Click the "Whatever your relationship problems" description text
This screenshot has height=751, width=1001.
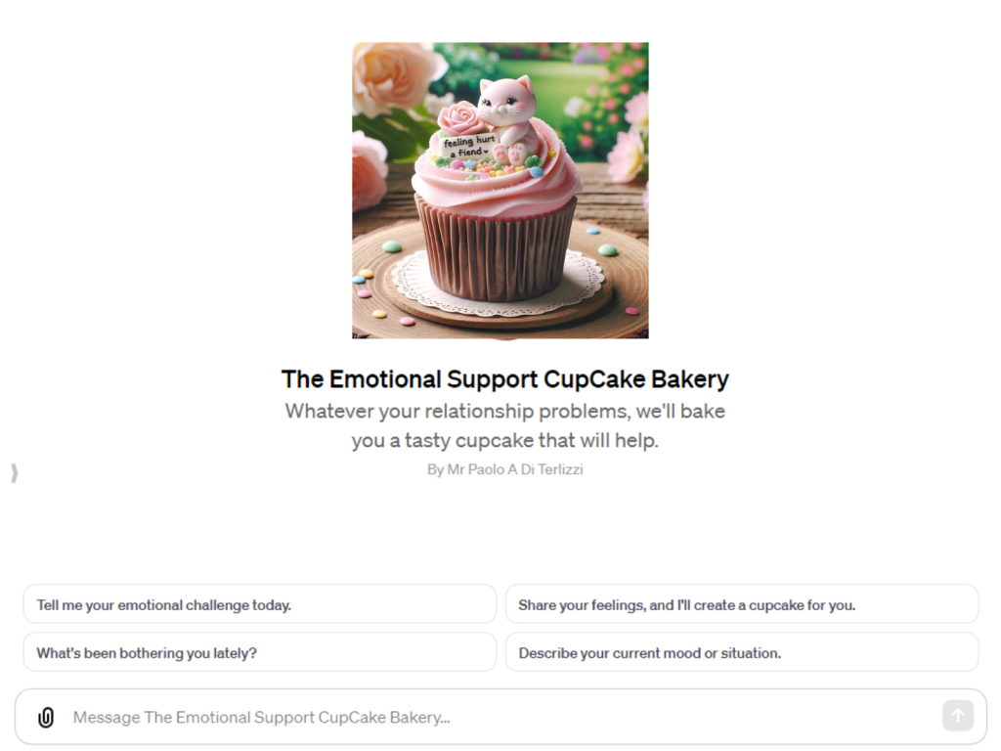pos(505,425)
